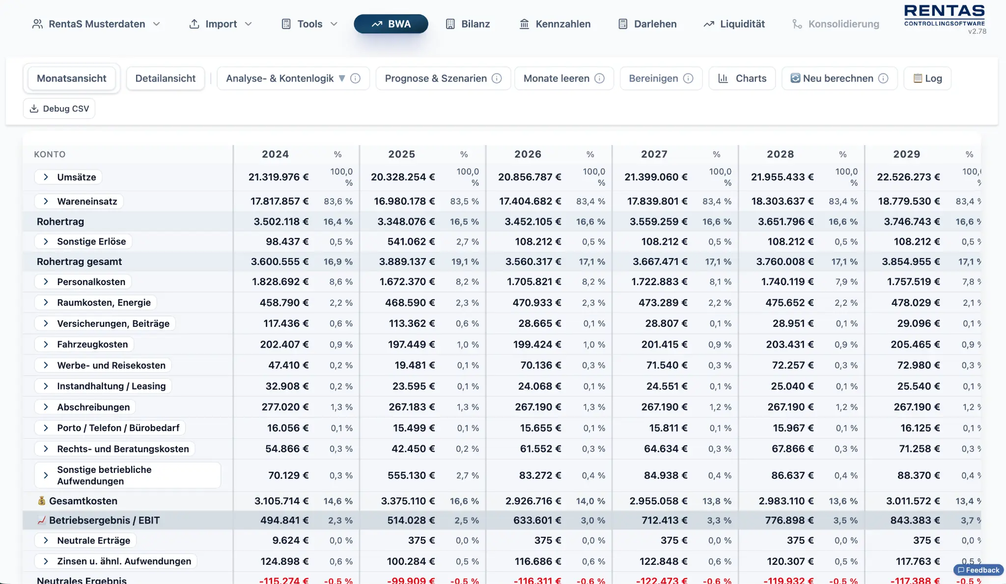Switch to Detailansicht view
Image resolution: width=1006 pixels, height=584 pixels.
[165, 79]
